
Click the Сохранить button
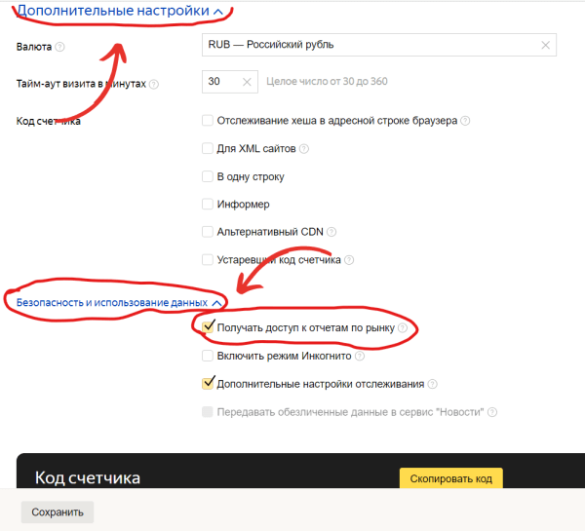pyautogui.click(x=58, y=512)
